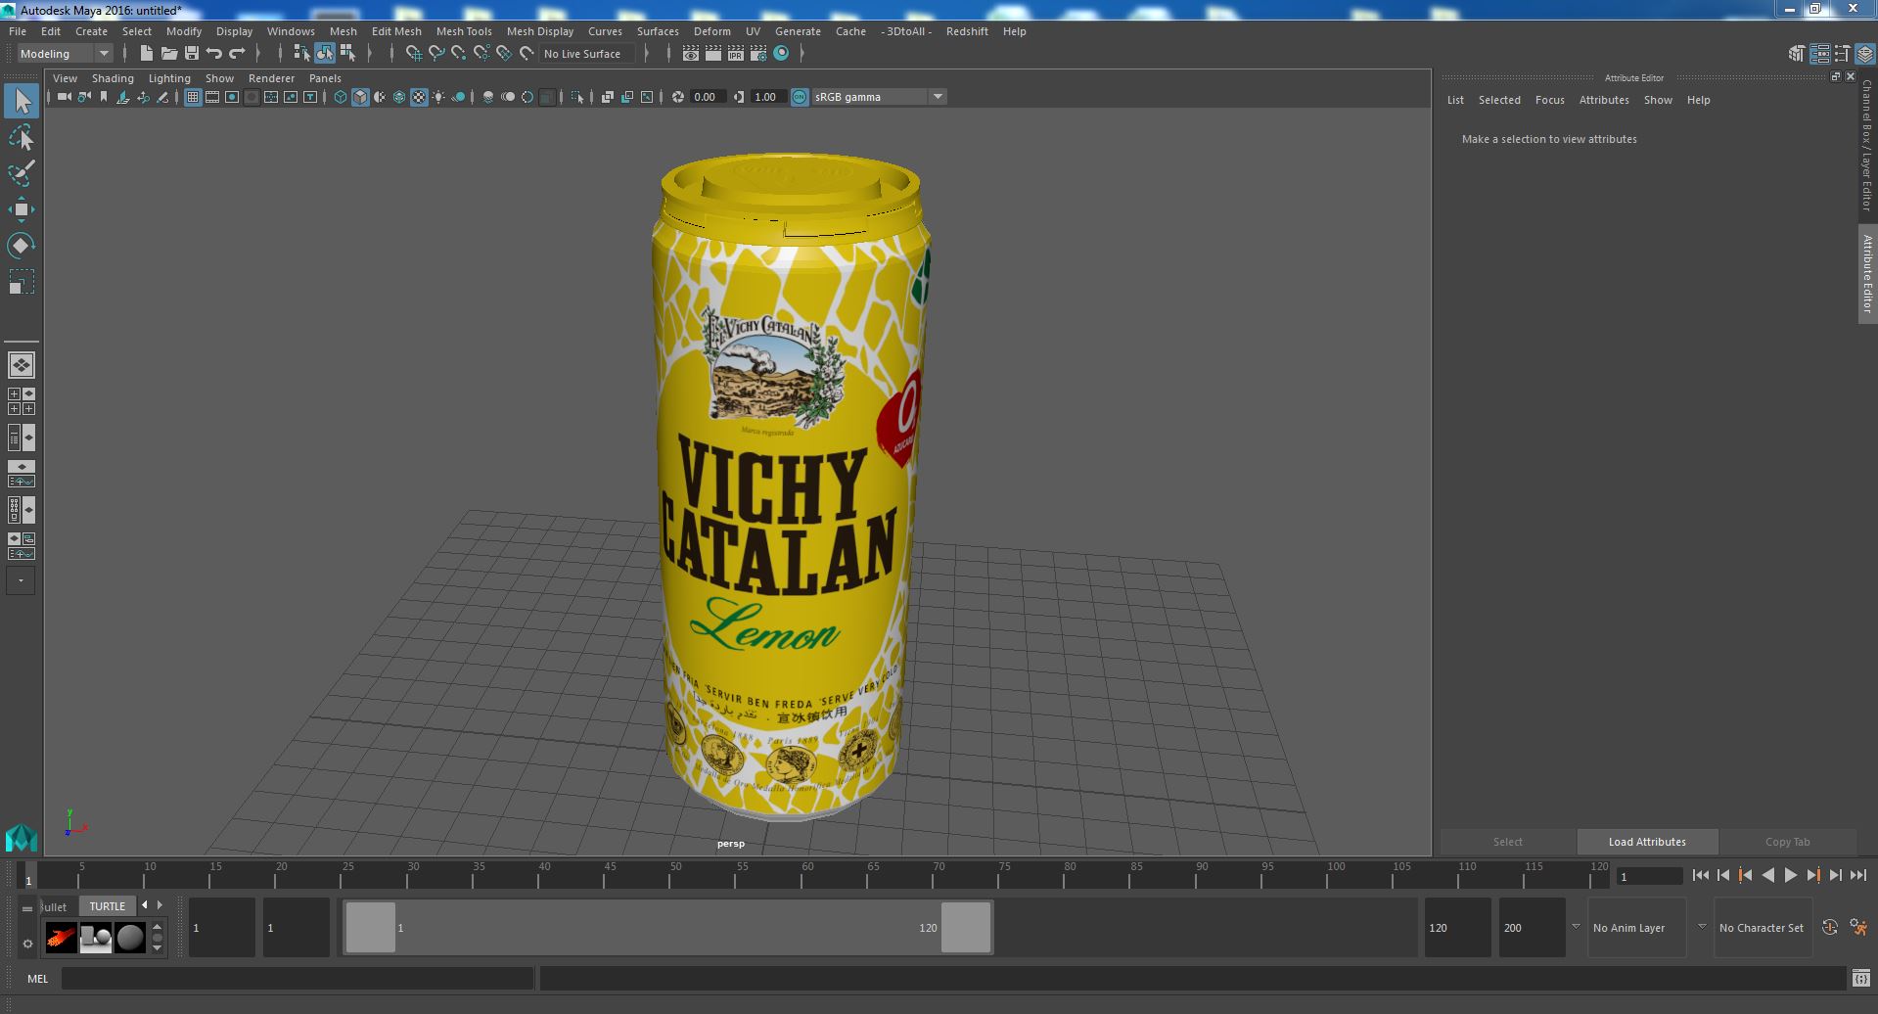Save the current scene

(192, 54)
